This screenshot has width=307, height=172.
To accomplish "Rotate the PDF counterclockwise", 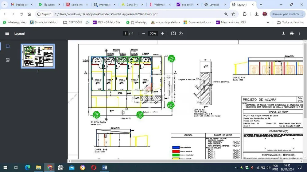I will click(181, 34).
